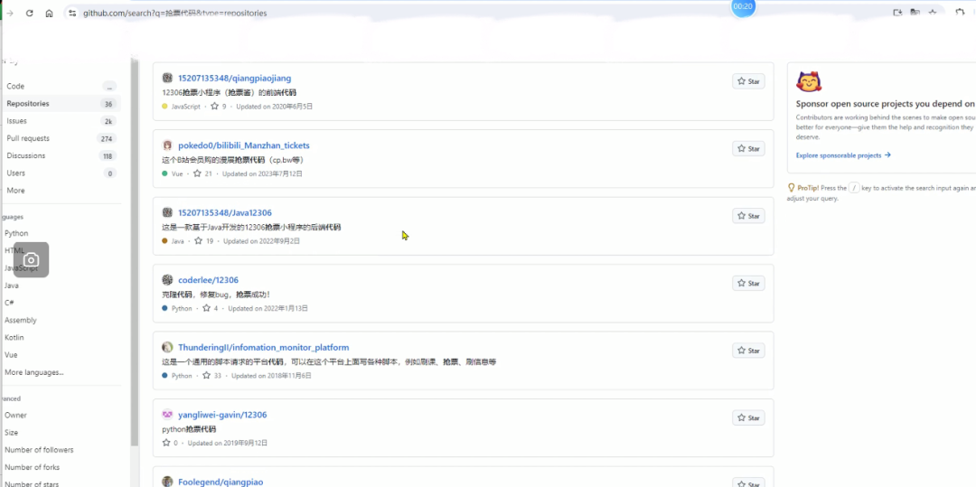This screenshot has width=976, height=487.
Task: Go to browser home page icon
Action: click(49, 13)
